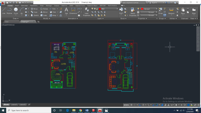Select the Polyline tool

coord(9,11)
